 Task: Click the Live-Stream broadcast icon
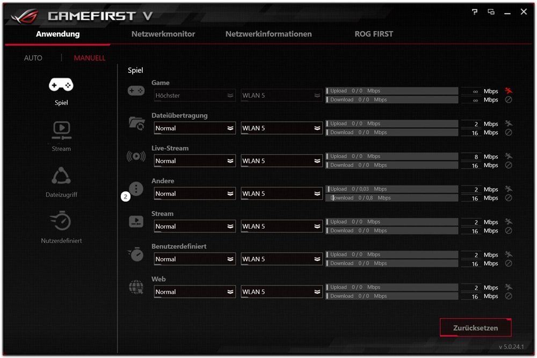click(136, 156)
